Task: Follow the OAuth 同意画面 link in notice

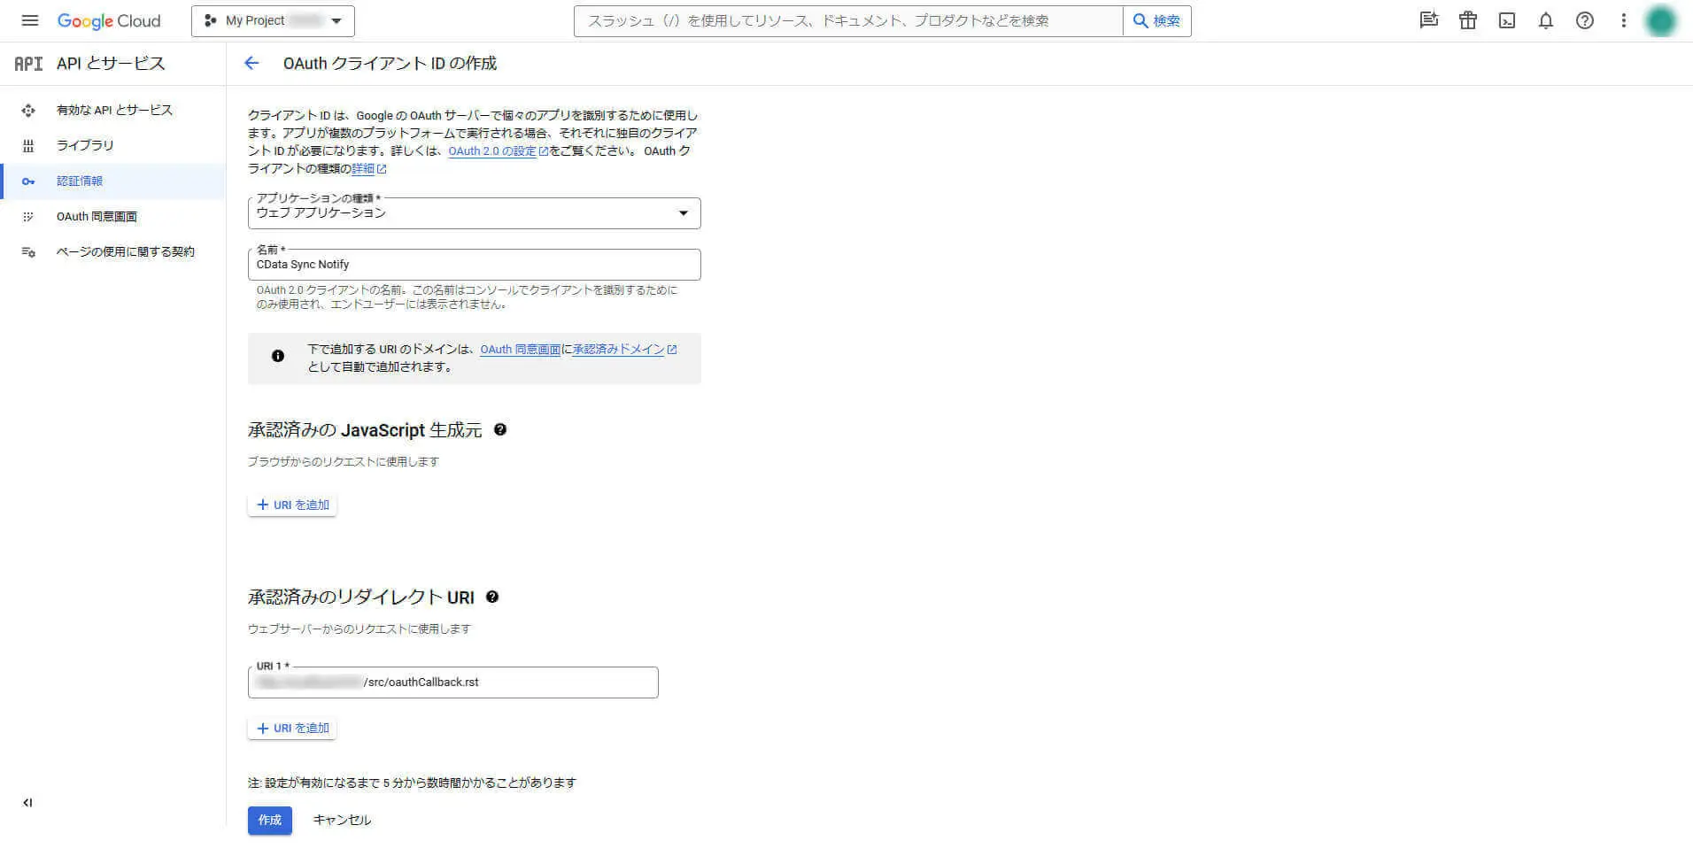Action: [x=520, y=350]
